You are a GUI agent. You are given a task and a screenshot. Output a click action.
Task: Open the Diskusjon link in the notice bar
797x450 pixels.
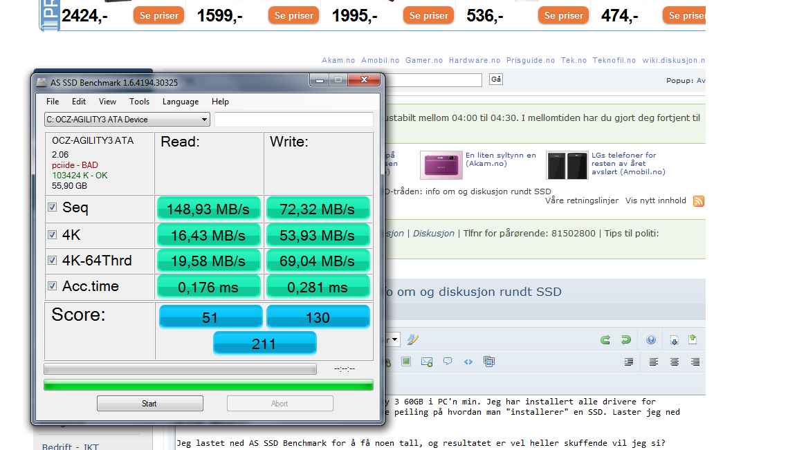pos(434,234)
